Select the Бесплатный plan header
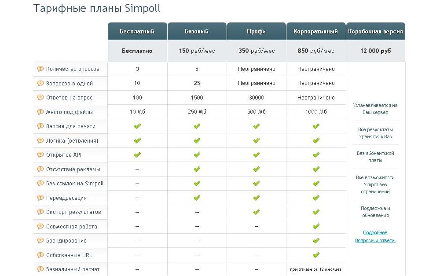440x276 pixels. [137, 32]
